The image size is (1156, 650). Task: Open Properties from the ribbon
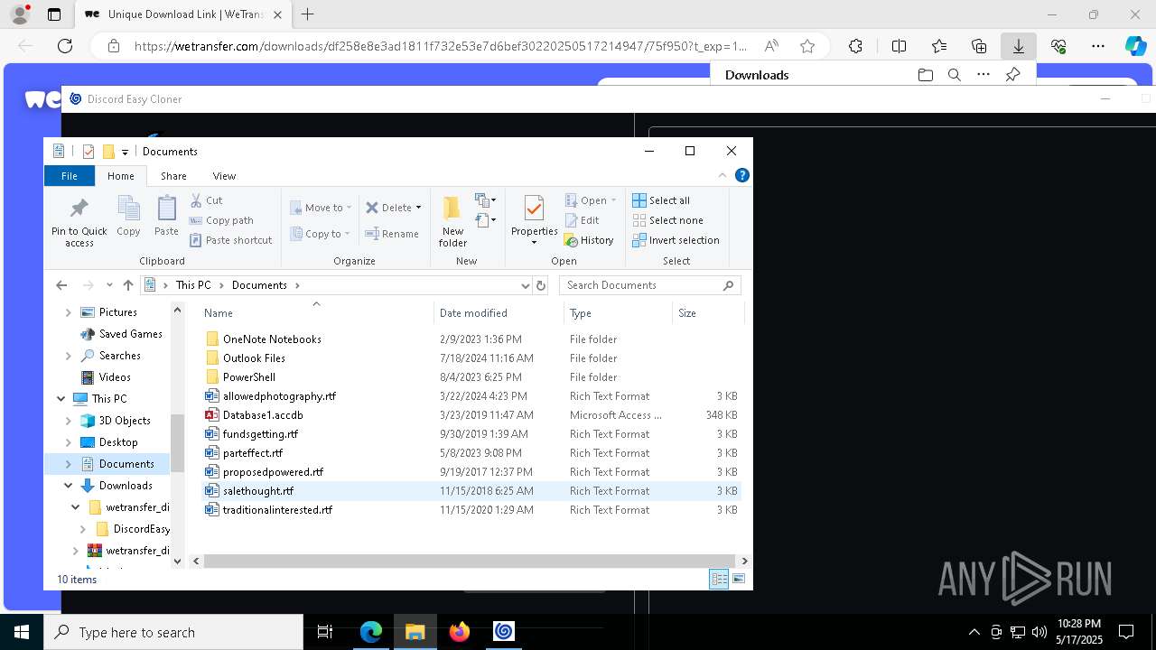click(x=534, y=221)
